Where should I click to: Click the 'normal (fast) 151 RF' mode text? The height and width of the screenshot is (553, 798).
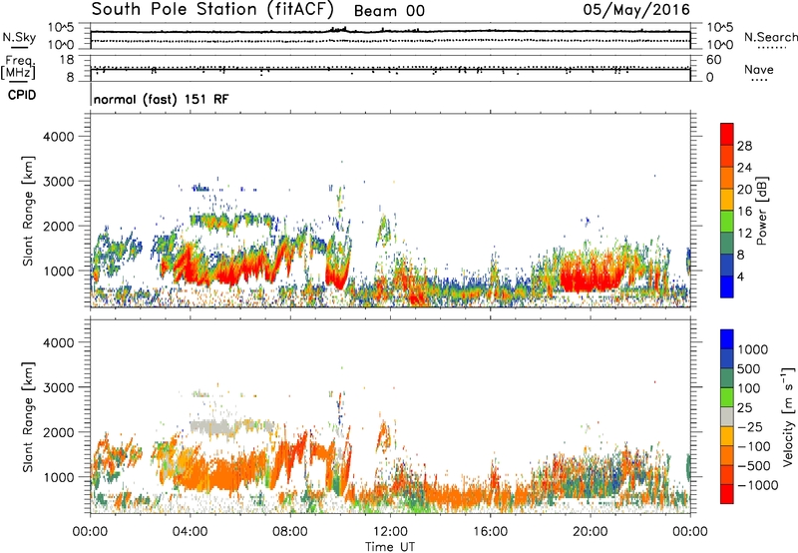pyautogui.click(x=161, y=99)
